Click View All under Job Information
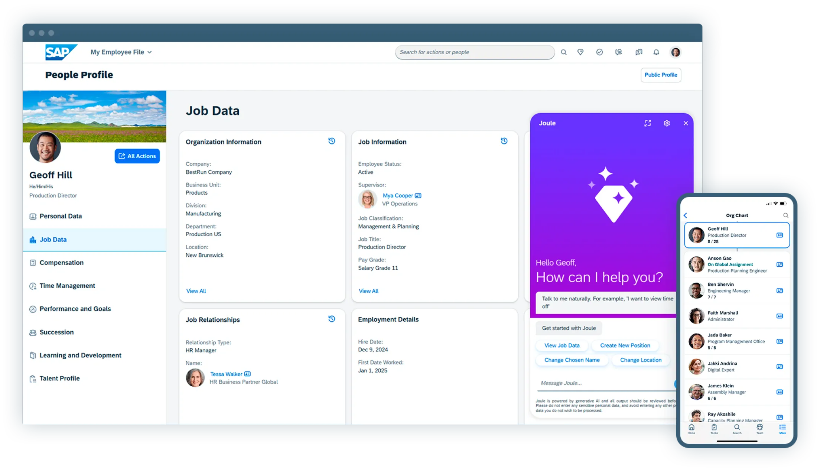820x471 pixels. (368, 291)
